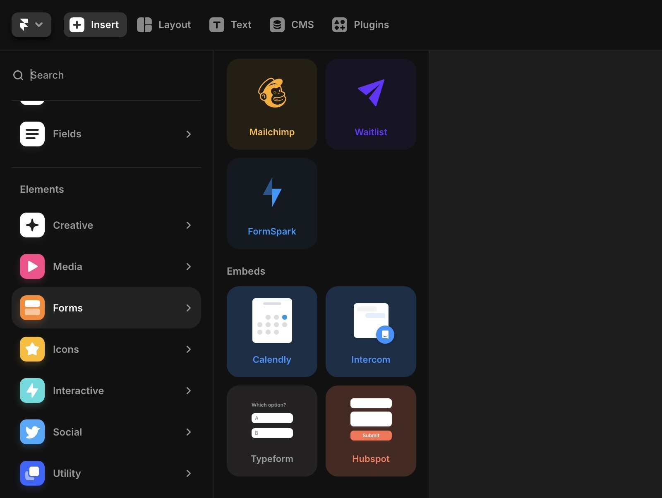Click the Icons star icon
Screen dimensions: 662x498
point(32,349)
